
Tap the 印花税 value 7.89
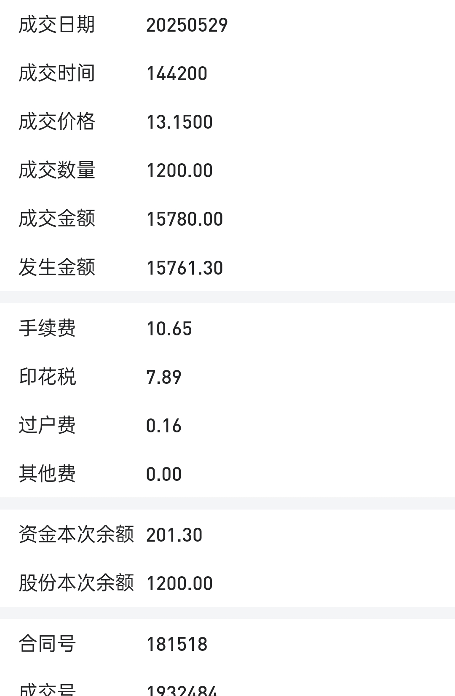pyautogui.click(x=164, y=377)
